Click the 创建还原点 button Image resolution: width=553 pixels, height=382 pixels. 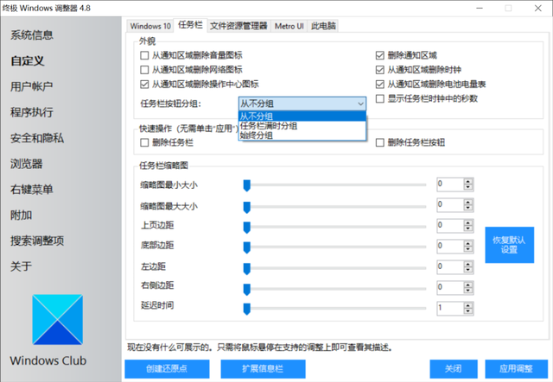(167, 368)
